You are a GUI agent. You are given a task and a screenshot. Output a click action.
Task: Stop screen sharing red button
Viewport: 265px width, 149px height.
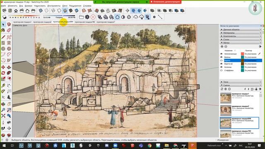pos(166,2)
